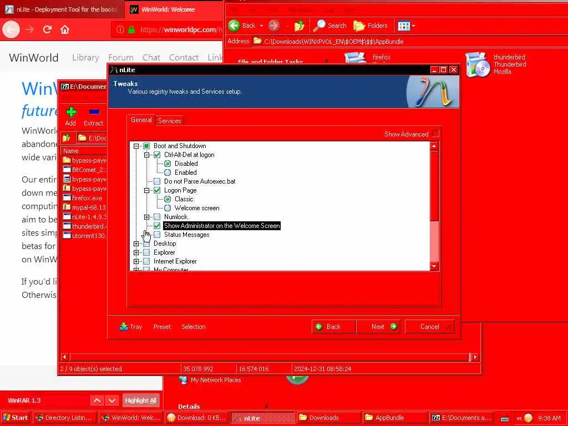Uncheck the Logon Page checkbox

157,190
